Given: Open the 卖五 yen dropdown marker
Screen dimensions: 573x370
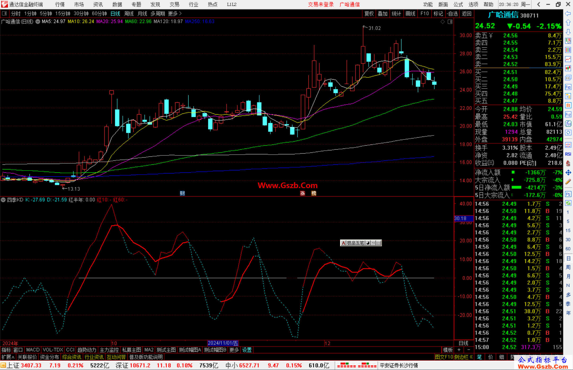Looking at the screenshot, I should click(491, 36).
